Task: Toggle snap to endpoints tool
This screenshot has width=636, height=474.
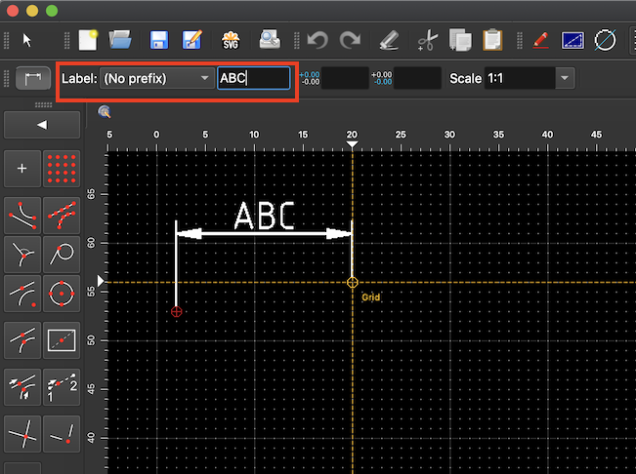Action: coord(22,216)
